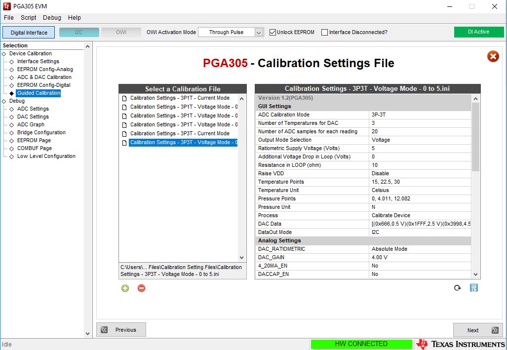This screenshot has width=507, height=350.
Task: Select Interface Settings in the tree
Action: tap(38, 62)
